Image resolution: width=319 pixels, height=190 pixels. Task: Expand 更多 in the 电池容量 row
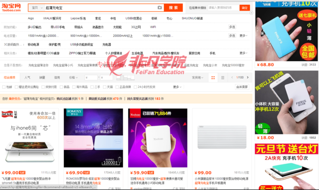(x=243, y=36)
